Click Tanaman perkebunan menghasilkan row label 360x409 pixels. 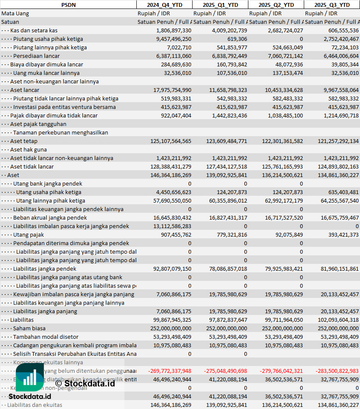click(x=60, y=132)
